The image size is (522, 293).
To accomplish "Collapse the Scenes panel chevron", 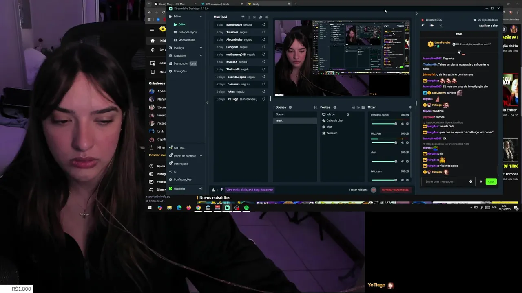I will (274, 107).
